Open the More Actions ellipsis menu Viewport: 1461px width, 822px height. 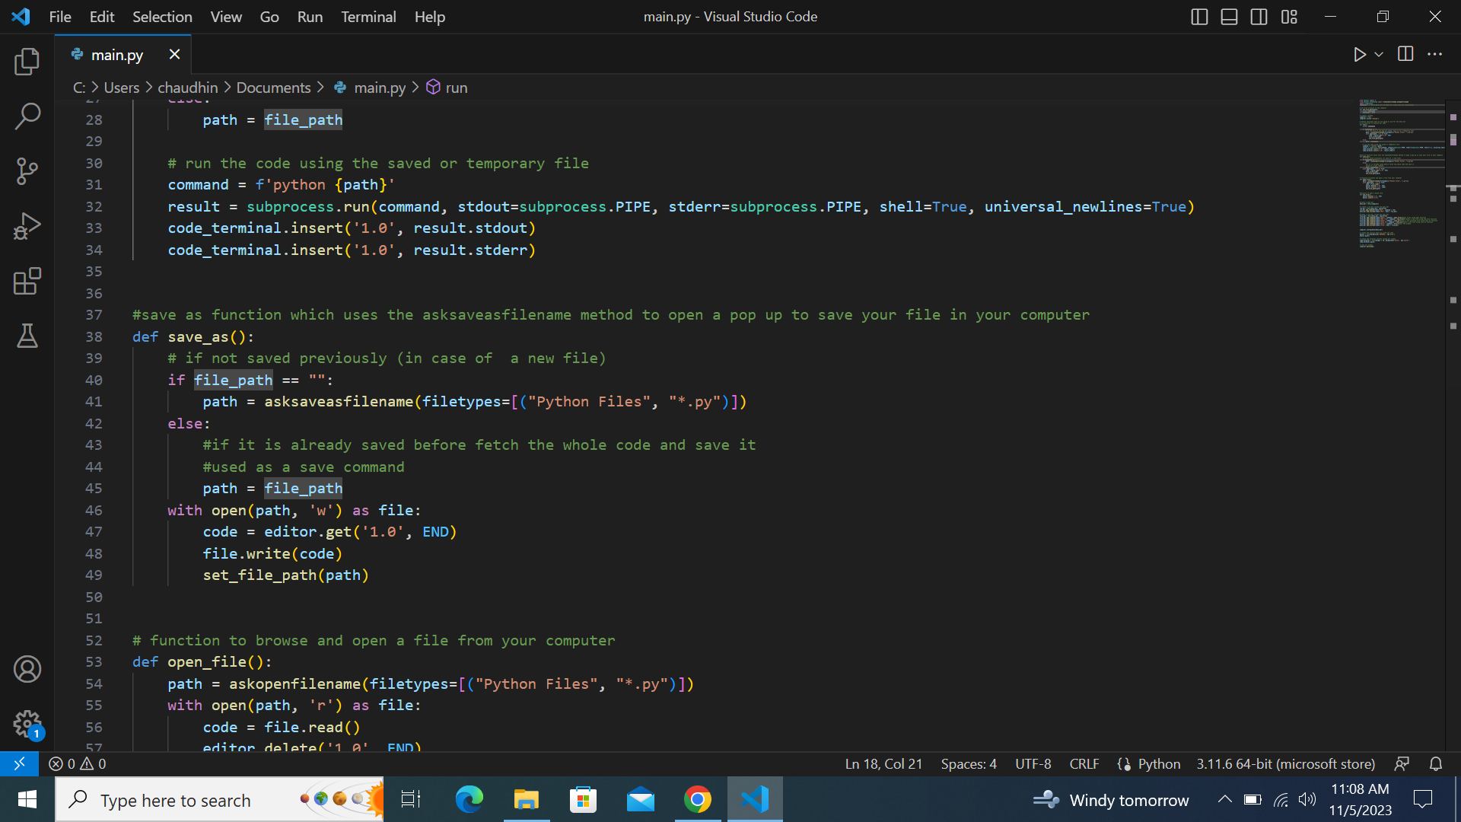point(1434,55)
